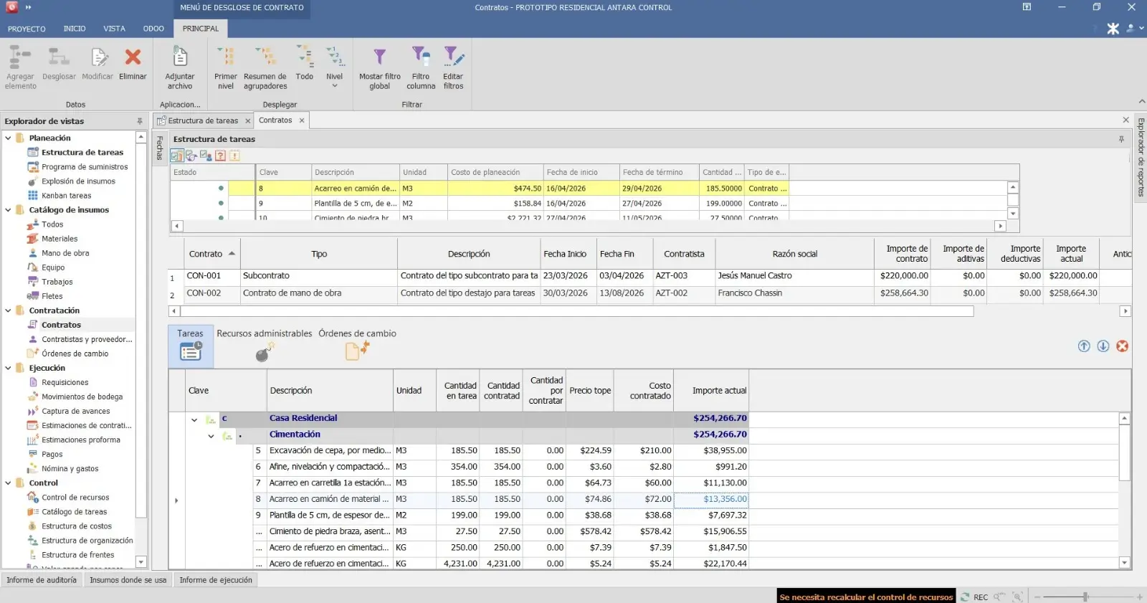Click Informe de auditoría bottom button
1147x603 pixels.
(x=42, y=580)
